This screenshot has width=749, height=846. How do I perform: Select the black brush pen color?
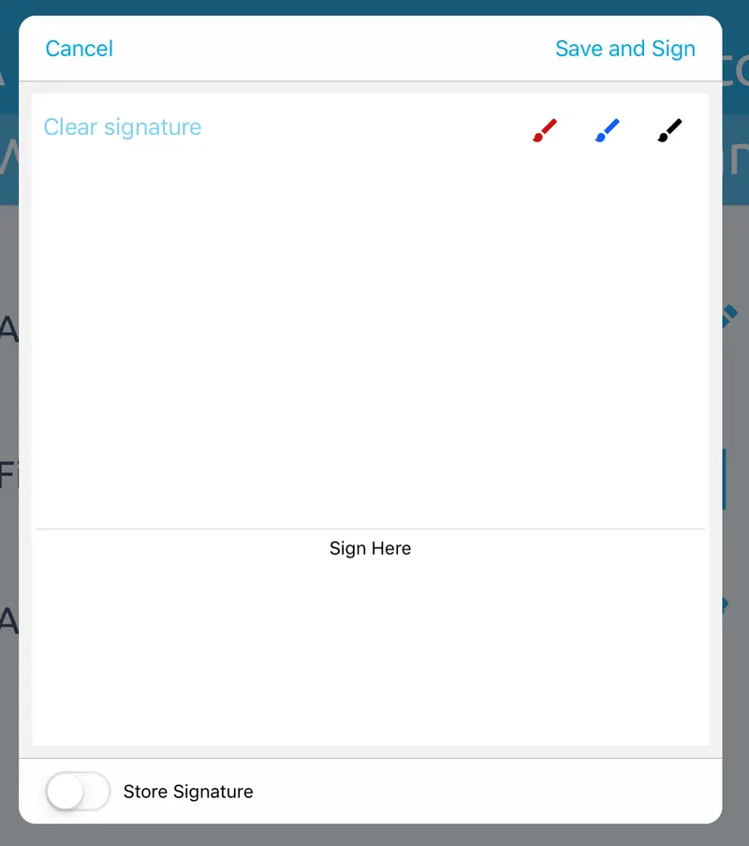tap(669, 130)
